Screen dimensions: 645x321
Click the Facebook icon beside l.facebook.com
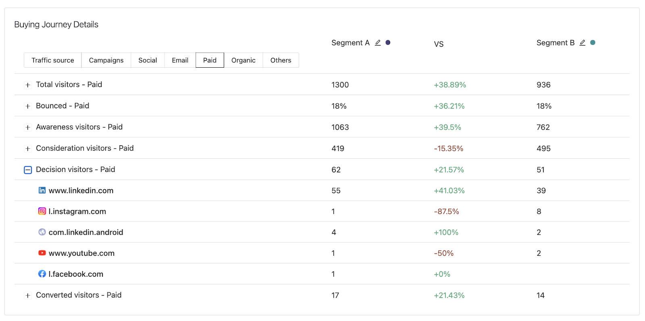pyautogui.click(x=42, y=273)
